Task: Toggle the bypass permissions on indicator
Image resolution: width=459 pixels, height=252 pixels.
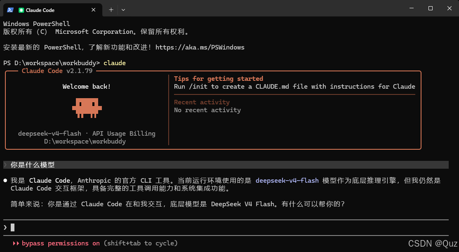Action: click(x=61, y=243)
